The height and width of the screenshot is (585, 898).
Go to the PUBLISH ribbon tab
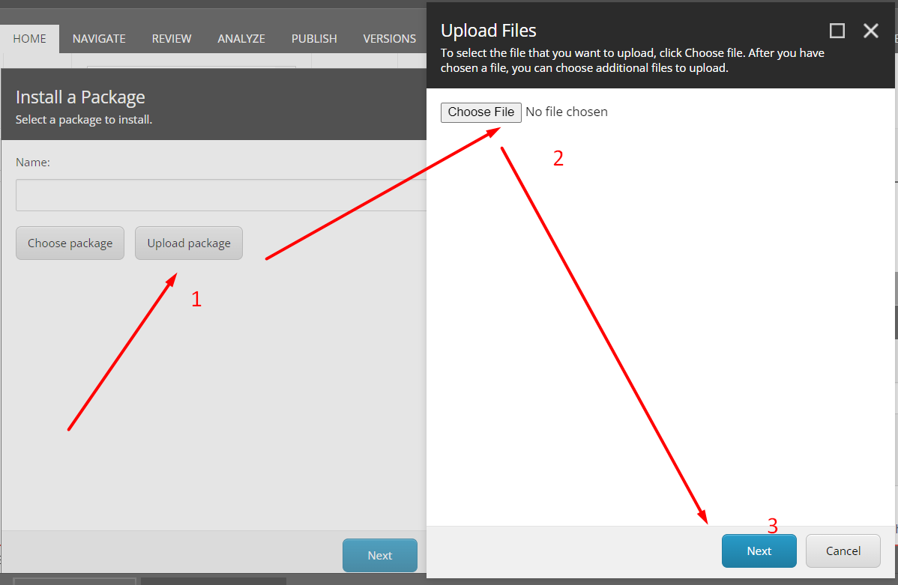[314, 39]
